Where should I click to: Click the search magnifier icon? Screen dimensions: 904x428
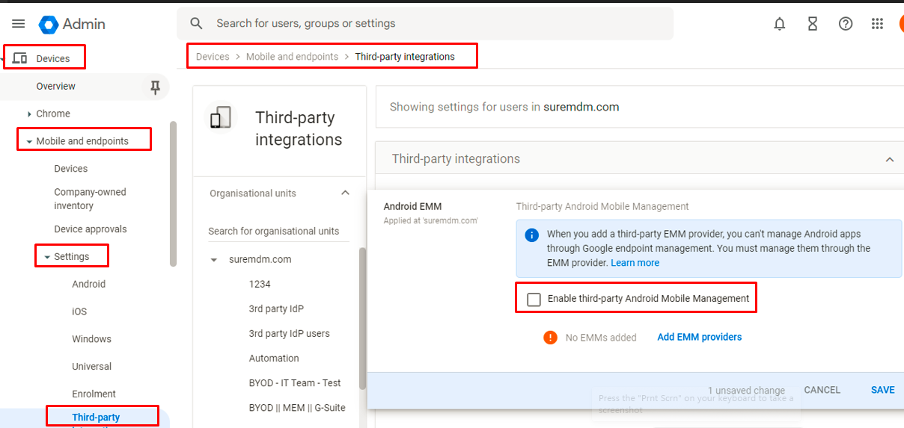[x=197, y=23]
